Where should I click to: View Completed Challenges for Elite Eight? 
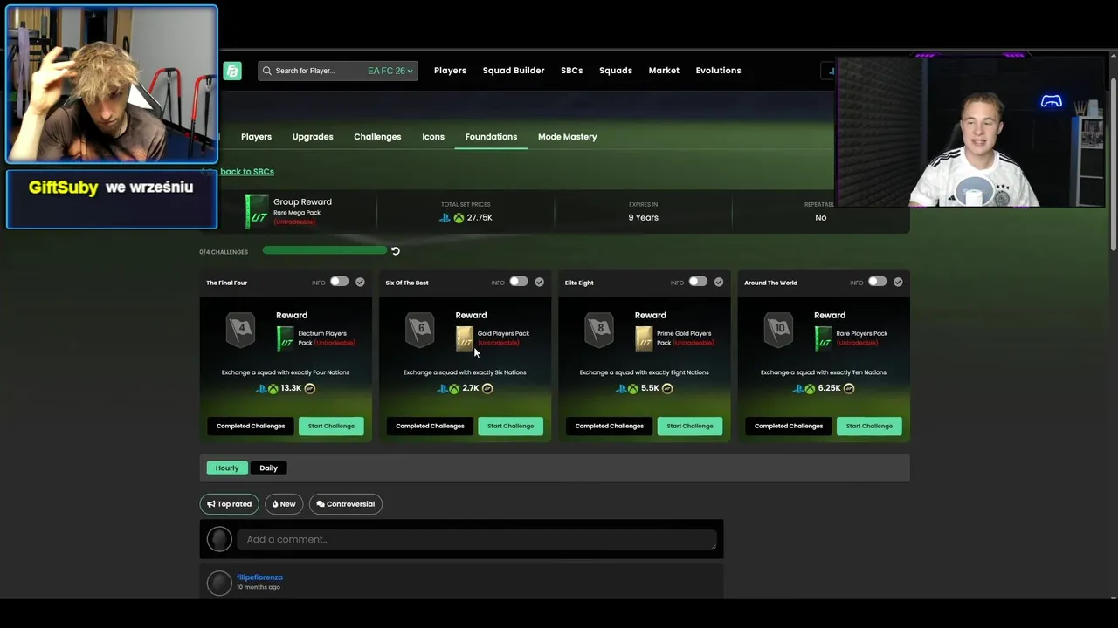tap(609, 427)
